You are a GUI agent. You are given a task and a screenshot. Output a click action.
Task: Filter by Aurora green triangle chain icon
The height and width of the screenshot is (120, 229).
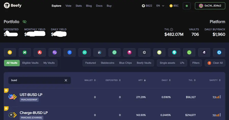click(x=189, y=52)
